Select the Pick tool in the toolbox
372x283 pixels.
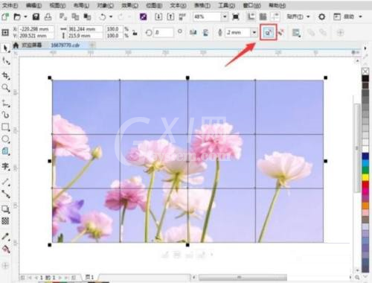tap(5, 48)
